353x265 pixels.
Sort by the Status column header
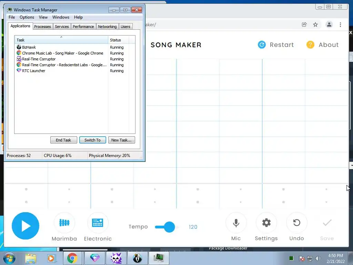(119, 40)
